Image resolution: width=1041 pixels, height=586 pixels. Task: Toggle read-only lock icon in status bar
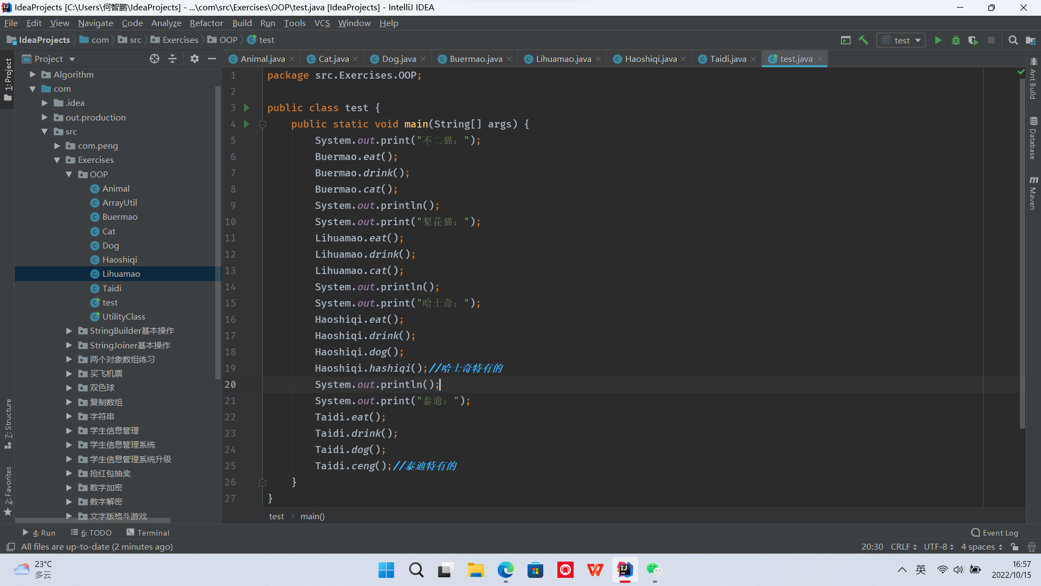tap(1014, 547)
